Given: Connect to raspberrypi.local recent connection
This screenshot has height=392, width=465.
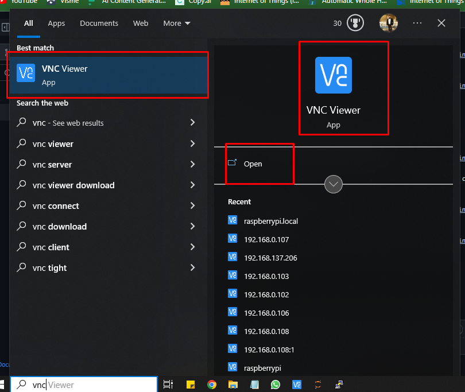Looking at the screenshot, I should click(270, 220).
